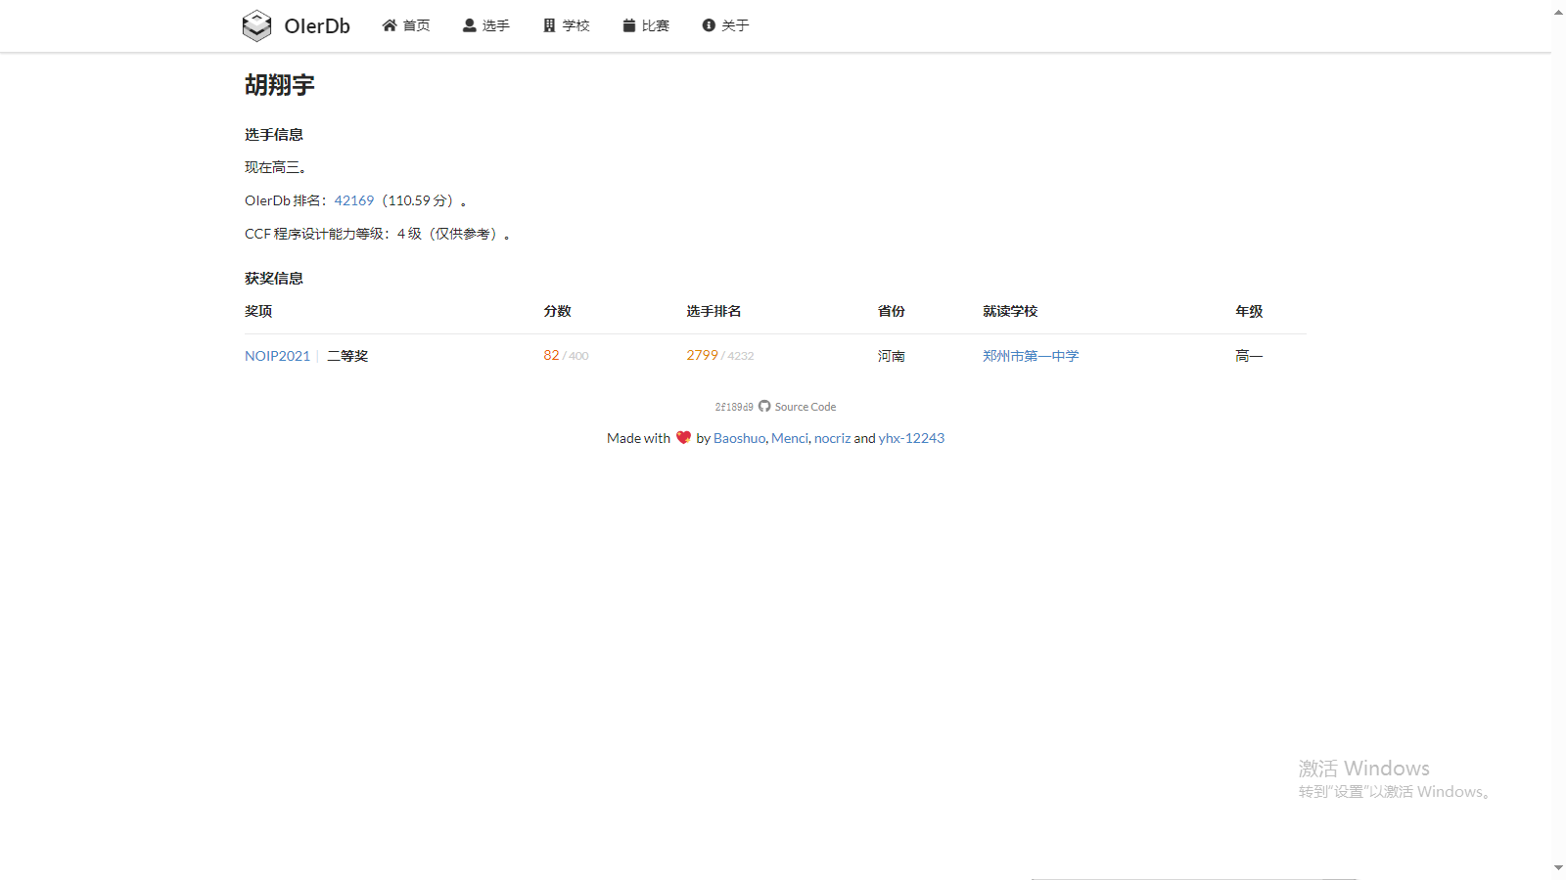Viewport: 1566px width, 880px height.
Task: Click the Source Code link text
Action: click(806, 407)
